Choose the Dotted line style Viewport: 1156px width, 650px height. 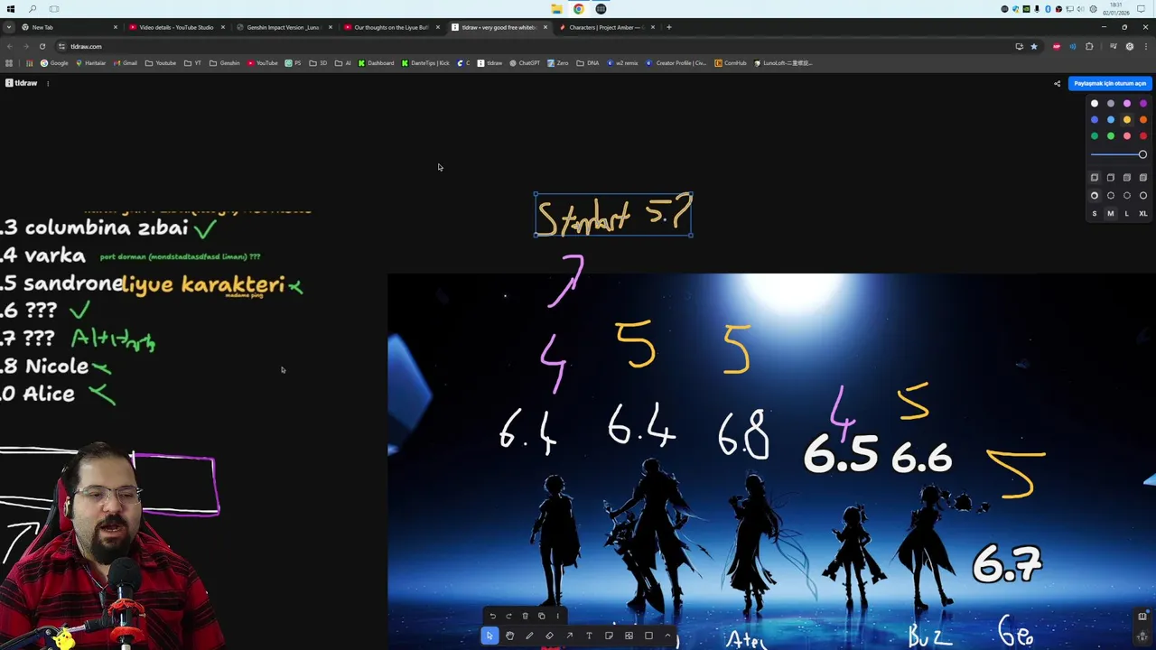tap(1127, 196)
